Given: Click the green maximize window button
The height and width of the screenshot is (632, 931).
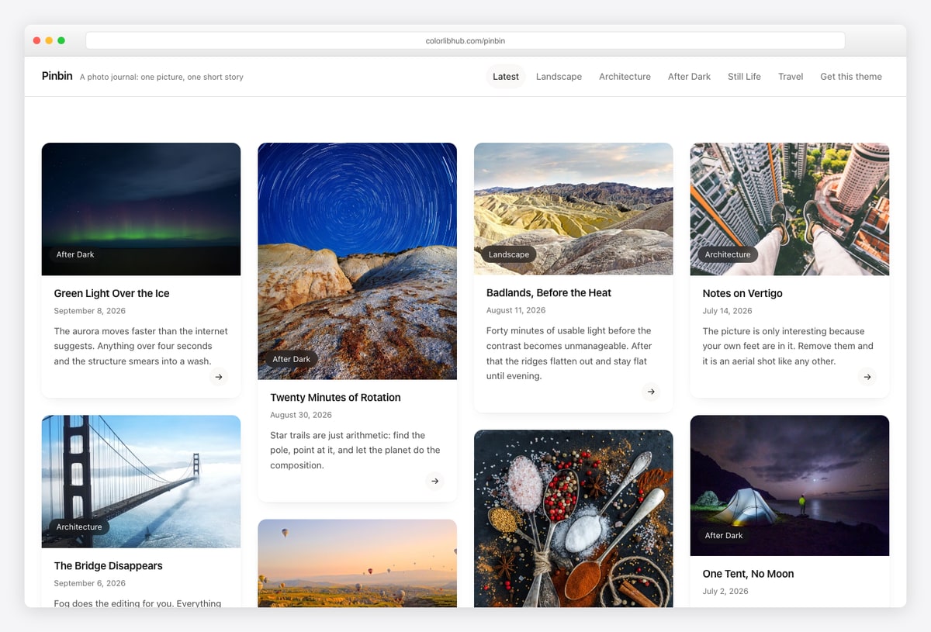Looking at the screenshot, I should (61, 40).
